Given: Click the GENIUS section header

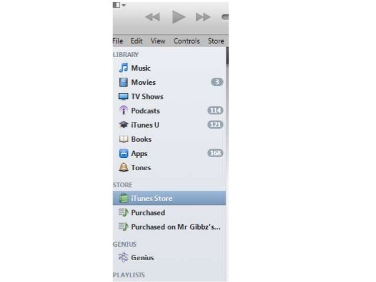Looking at the screenshot, I should click(x=125, y=244).
